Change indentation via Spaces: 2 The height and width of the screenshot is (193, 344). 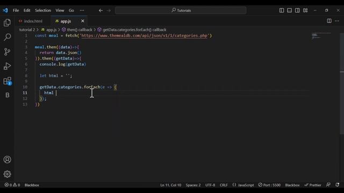pyautogui.click(x=193, y=185)
